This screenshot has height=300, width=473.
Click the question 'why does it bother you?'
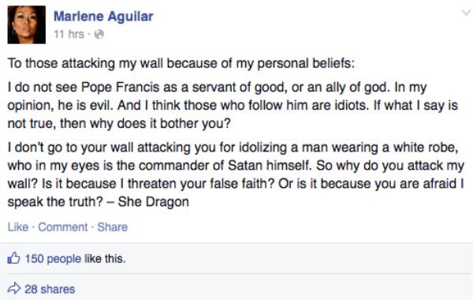pyautogui.click(x=160, y=124)
